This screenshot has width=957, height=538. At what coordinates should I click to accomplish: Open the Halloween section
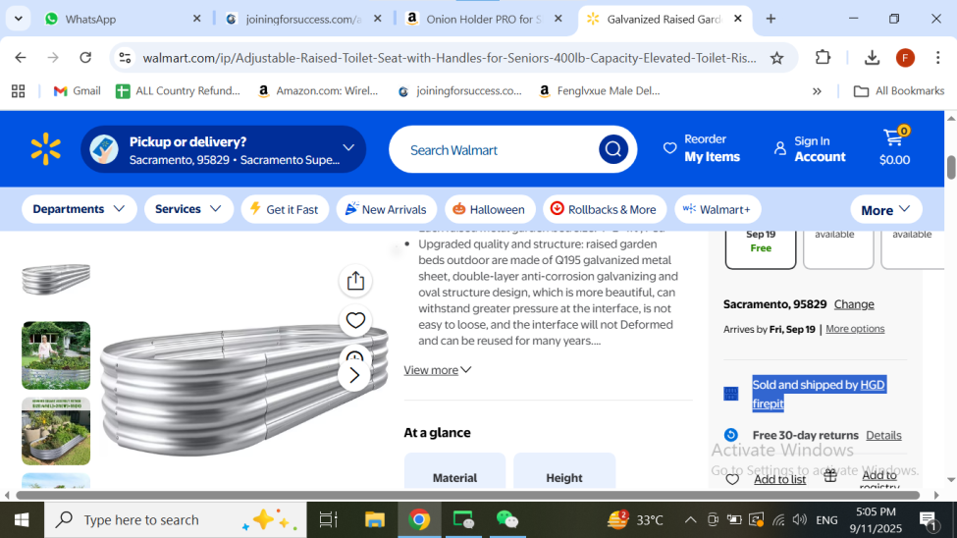click(x=490, y=209)
